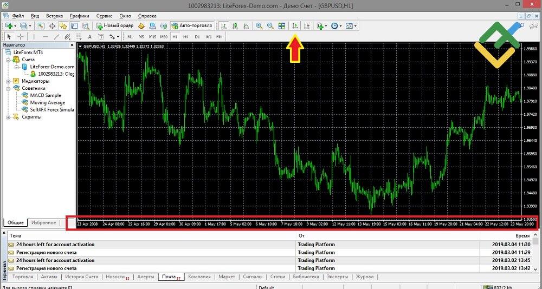
Task: Switch to the Торговля terminal tab
Action: click(22, 277)
